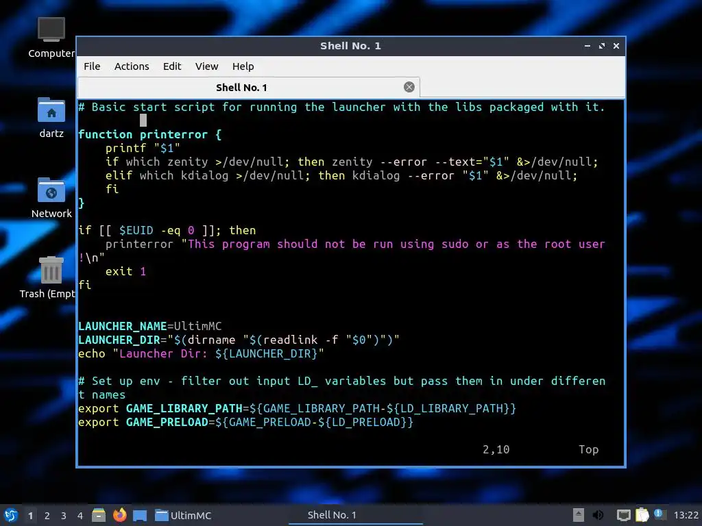Click the 13:22 clock
This screenshot has height=526, width=702.
[x=686, y=515]
